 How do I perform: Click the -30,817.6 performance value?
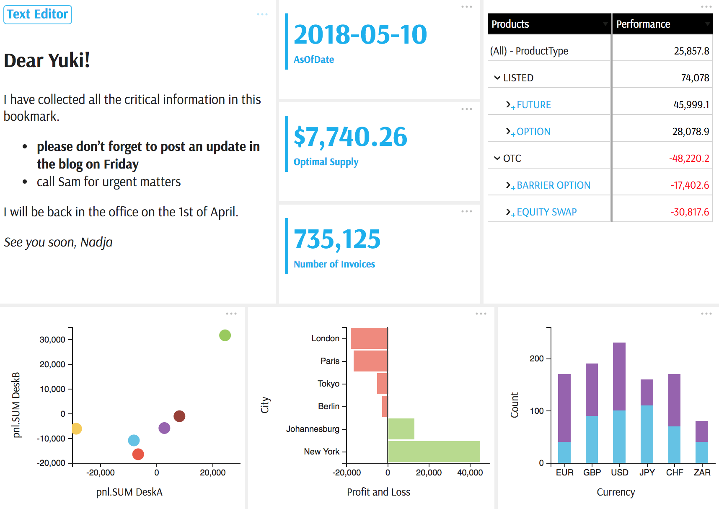[x=690, y=212]
